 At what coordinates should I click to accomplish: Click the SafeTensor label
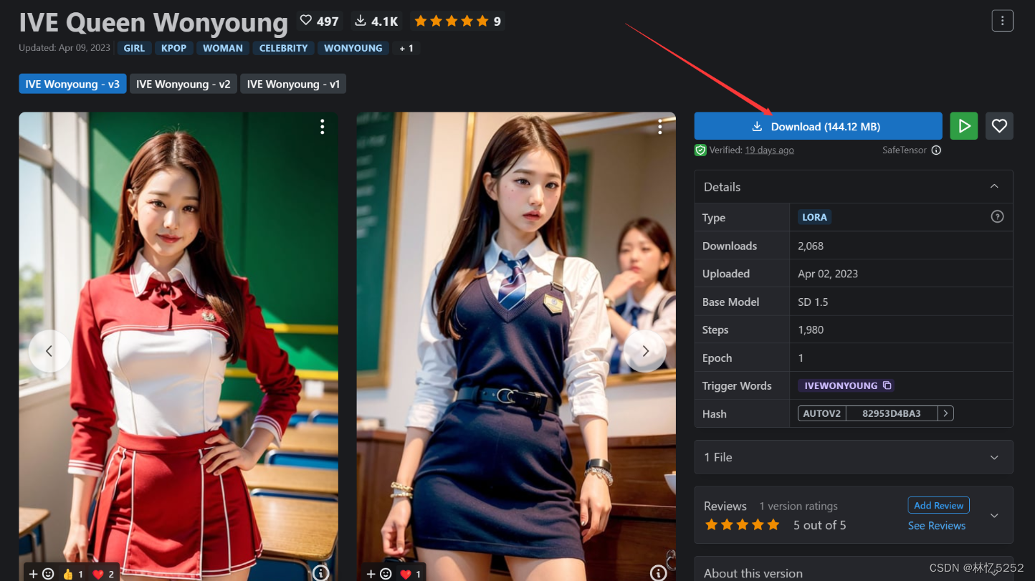(905, 150)
